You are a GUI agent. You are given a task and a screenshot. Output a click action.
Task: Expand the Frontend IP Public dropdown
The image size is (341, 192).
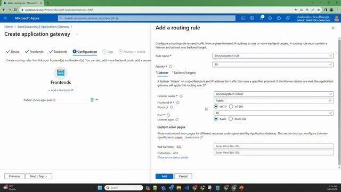point(273,101)
